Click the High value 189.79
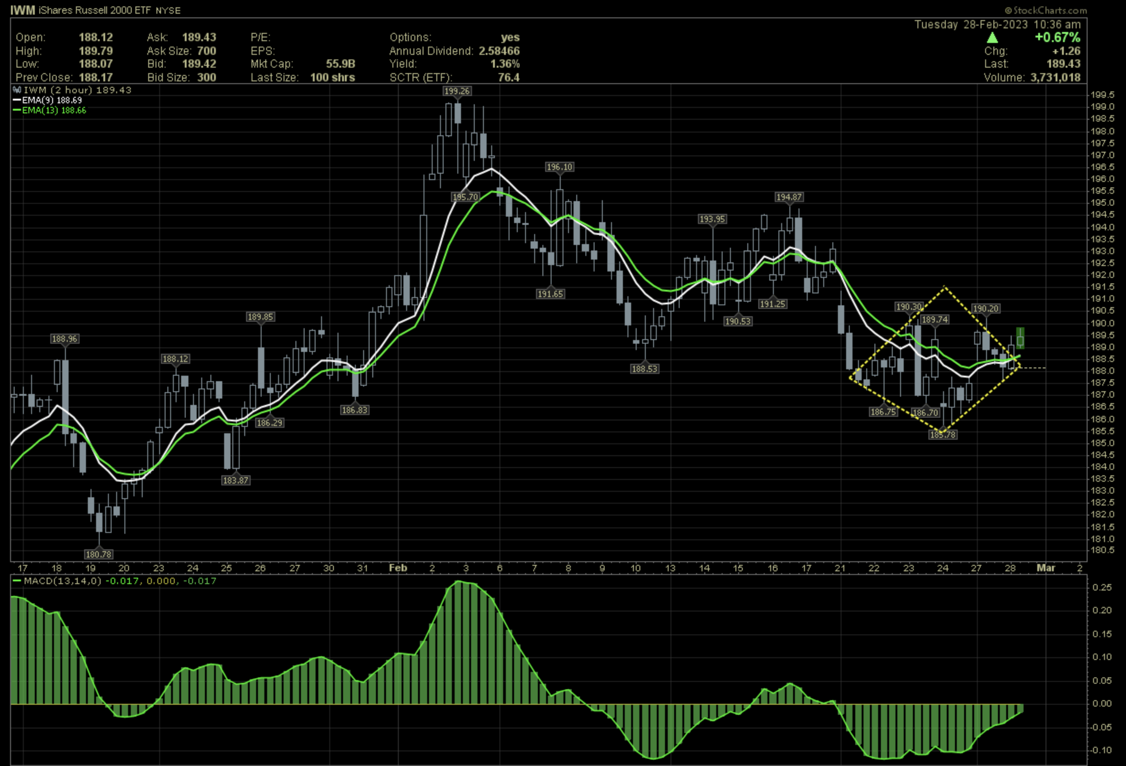This screenshot has width=1126, height=766. point(96,51)
